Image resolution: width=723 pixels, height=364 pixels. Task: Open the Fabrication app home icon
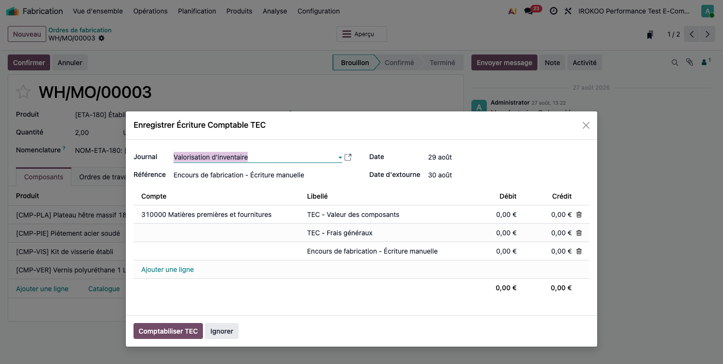pyautogui.click(x=13, y=11)
